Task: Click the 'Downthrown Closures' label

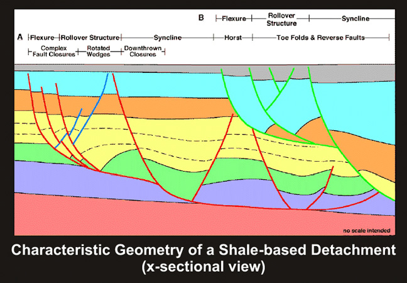Action: pyautogui.click(x=143, y=51)
